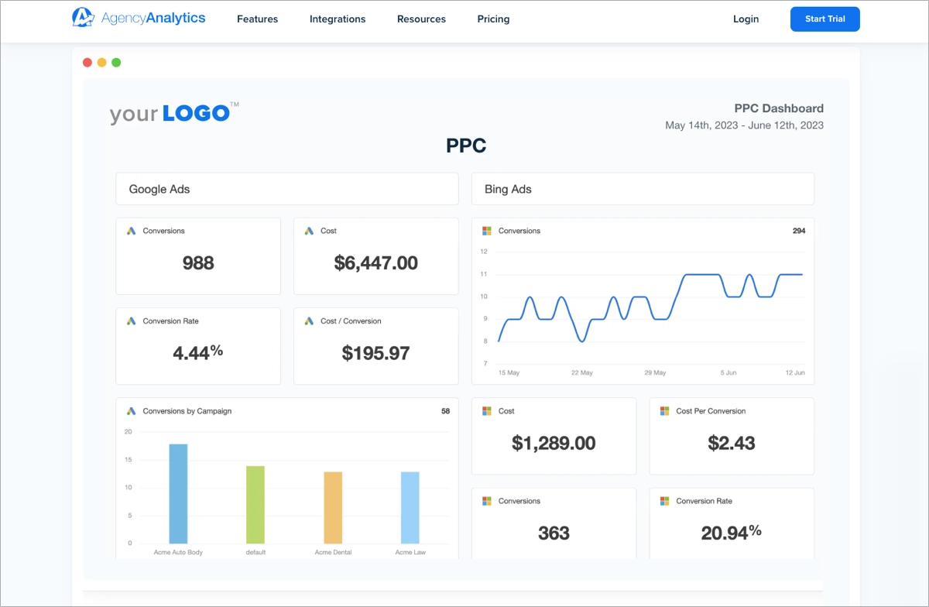The width and height of the screenshot is (929, 607).
Task: Click the Microsoft icon beside Cost Per Conversion
Action: point(665,410)
